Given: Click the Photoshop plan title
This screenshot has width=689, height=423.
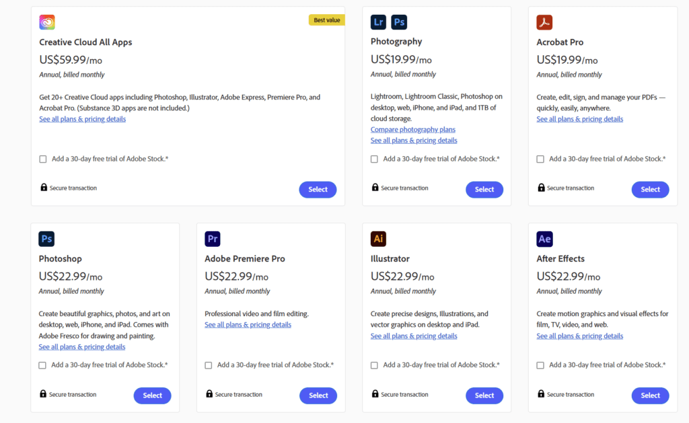Looking at the screenshot, I should point(60,259).
